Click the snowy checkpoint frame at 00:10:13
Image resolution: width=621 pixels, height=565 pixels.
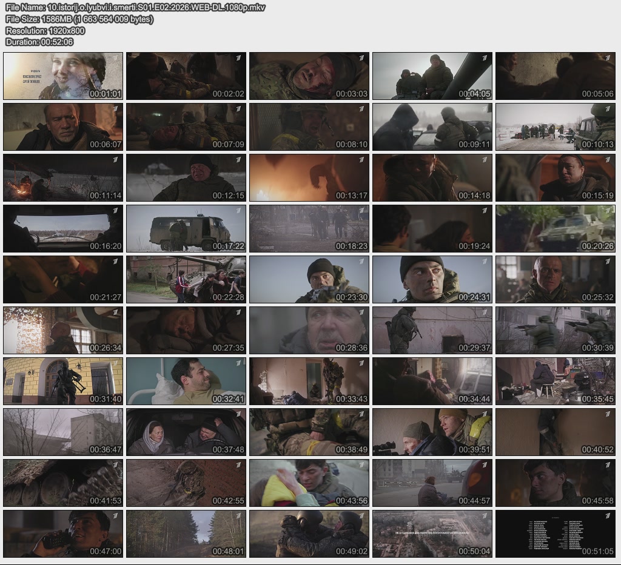click(555, 127)
